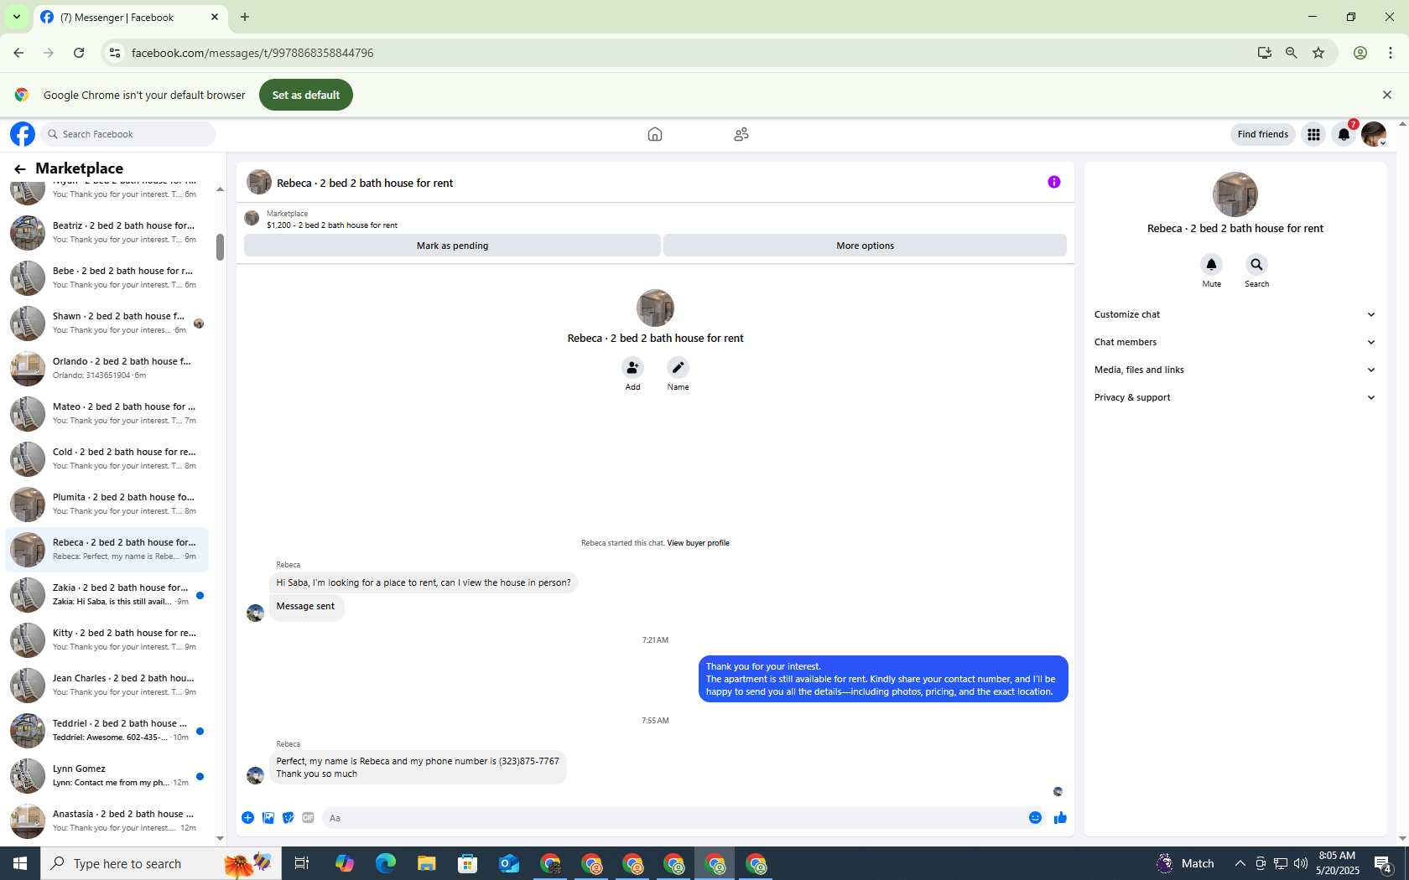Screen dimensions: 1409x880
Task: Attach a file with the photo icon
Action: [268, 818]
